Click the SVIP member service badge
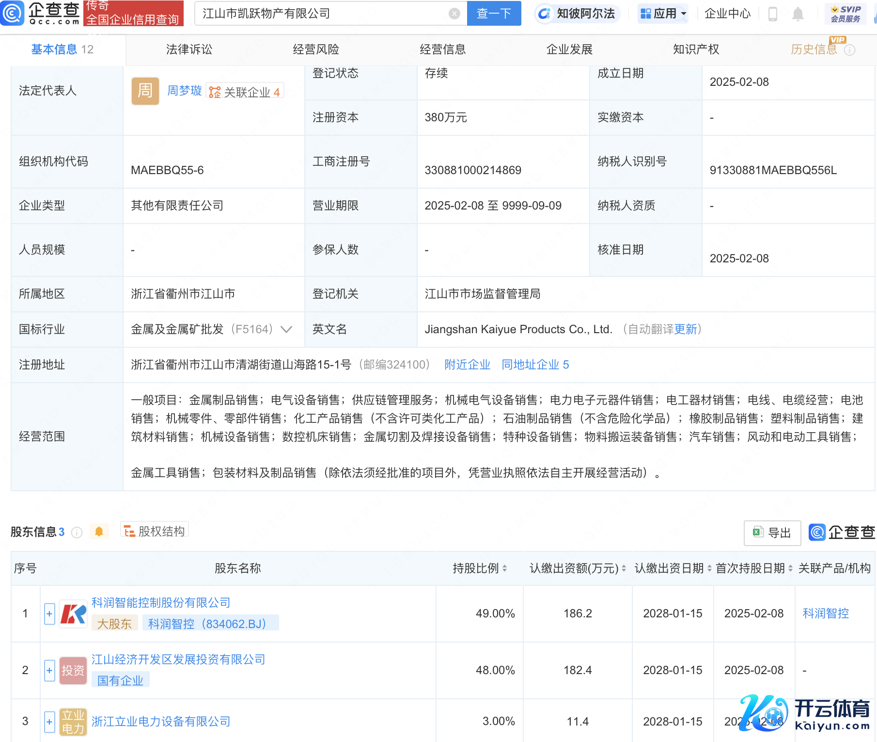 (x=846, y=14)
